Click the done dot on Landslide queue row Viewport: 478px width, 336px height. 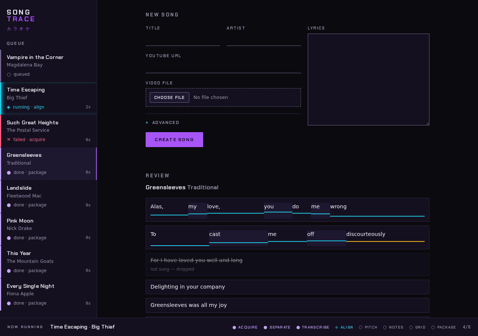coord(9,205)
